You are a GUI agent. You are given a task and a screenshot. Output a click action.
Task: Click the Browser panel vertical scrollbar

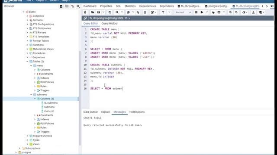point(80,98)
